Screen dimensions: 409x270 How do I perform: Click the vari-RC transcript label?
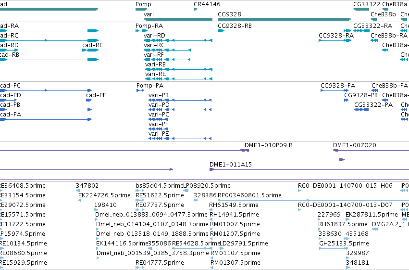click(x=154, y=45)
